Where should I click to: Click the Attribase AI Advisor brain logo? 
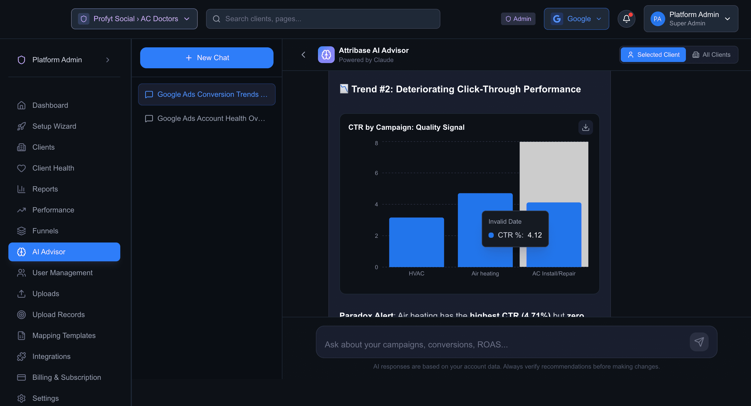pyautogui.click(x=326, y=54)
